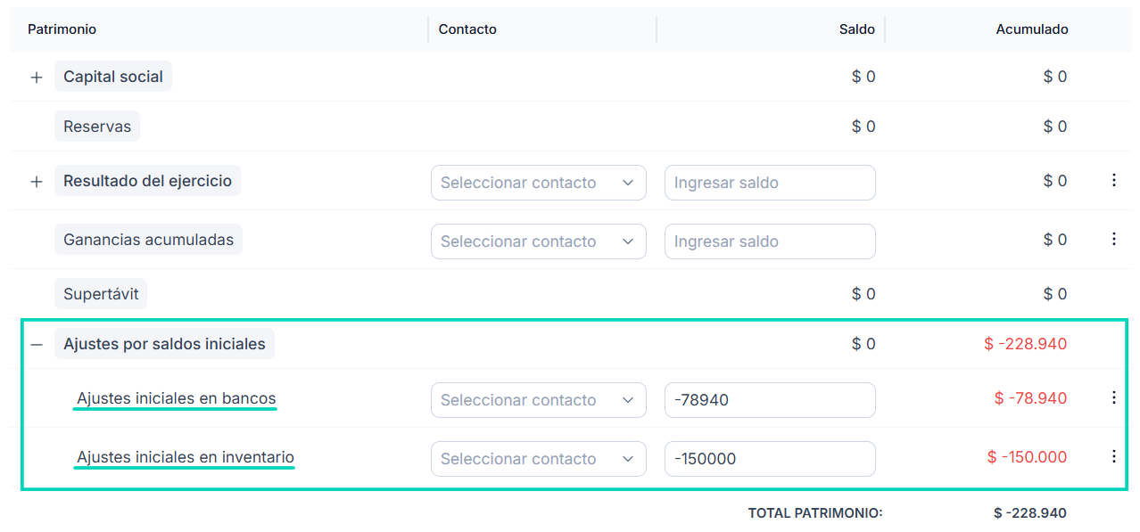Image resolution: width=1140 pixels, height=532 pixels.
Task: Expand the Capital social row
Action: 36,77
